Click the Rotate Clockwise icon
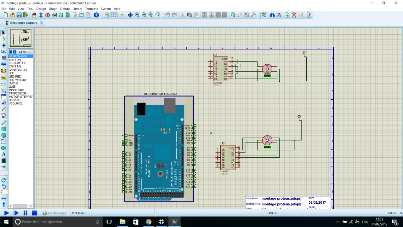 [x=4, y=180]
